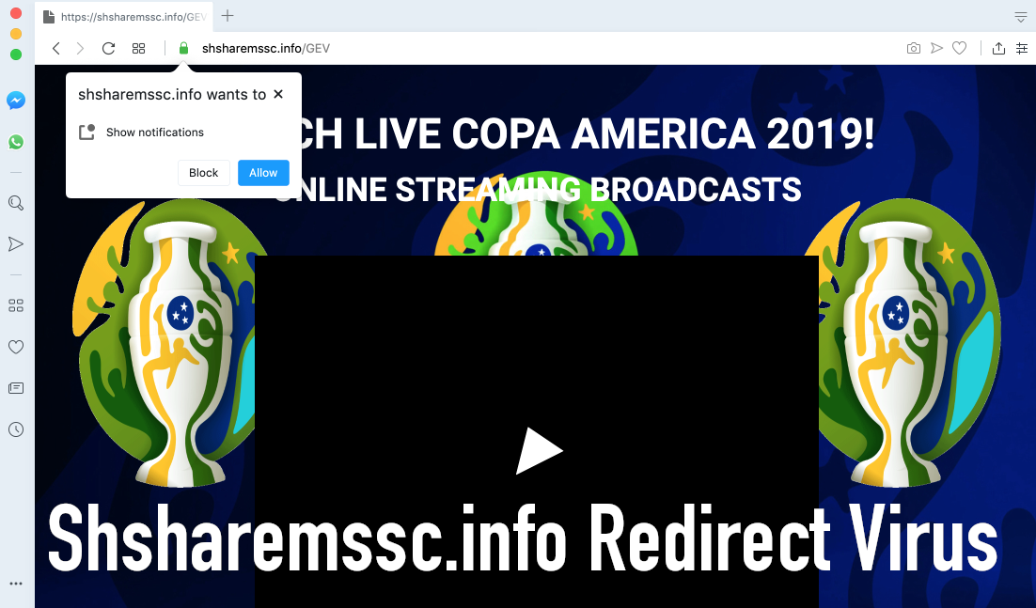Open the sidebar search tool
Viewport: 1036px width, 608px height.
[15, 202]
